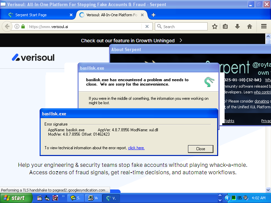The width and height of the screenshot is (271, 203).
Task: Click the back navigation arrow button
Action: coord(7,27)
